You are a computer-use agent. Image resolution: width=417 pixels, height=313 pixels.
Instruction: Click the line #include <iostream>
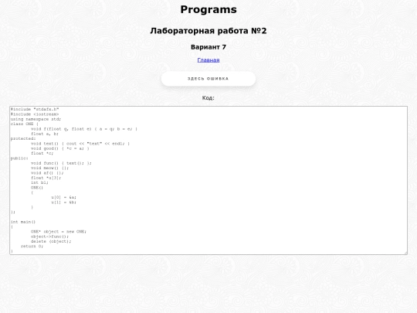pos(35,114)
